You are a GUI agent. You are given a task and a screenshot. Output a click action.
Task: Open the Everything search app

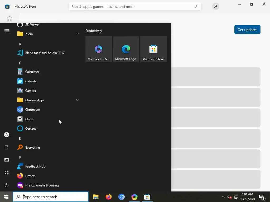[x=48, y=147]
